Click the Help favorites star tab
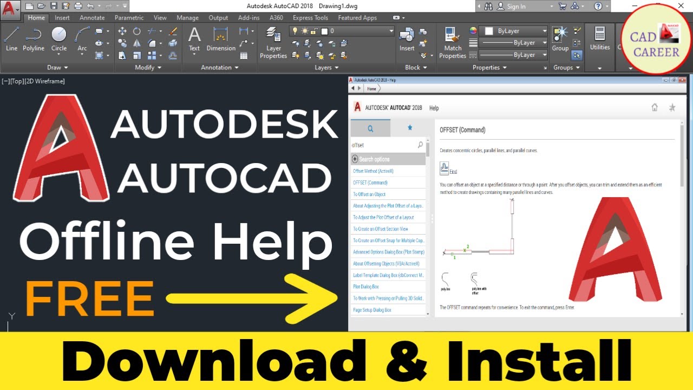Screen dimensions: 693x390 click(410, 128)
